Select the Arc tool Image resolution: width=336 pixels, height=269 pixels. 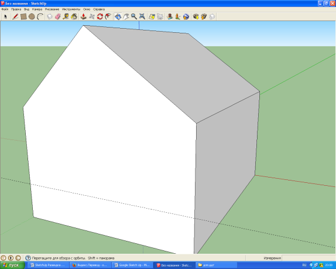coord(40,16)
